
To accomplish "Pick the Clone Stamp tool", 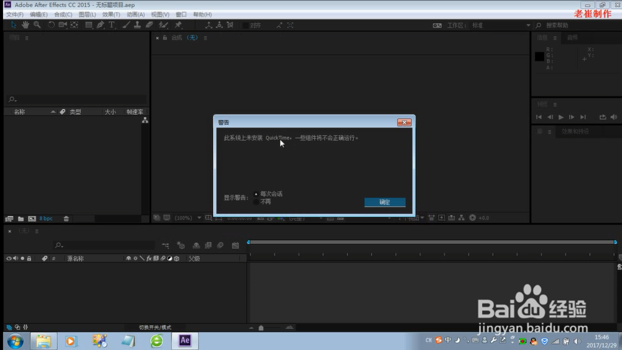I will (137, 25).
